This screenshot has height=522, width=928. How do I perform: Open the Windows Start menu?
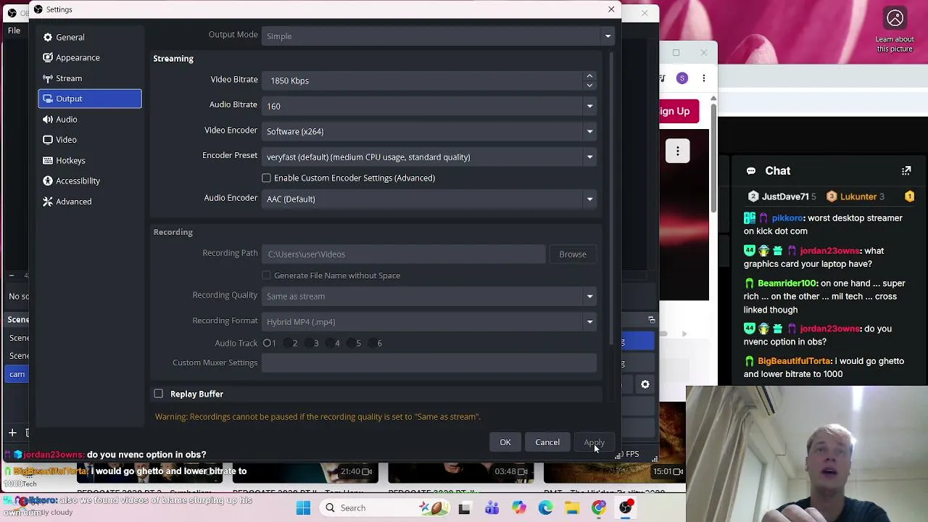click(x=303, y=507)
